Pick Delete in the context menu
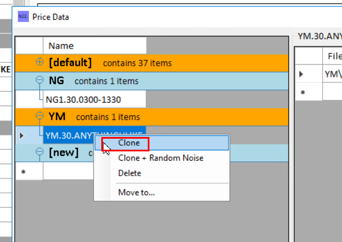This screenshot has width=342, height=242. 129,173
